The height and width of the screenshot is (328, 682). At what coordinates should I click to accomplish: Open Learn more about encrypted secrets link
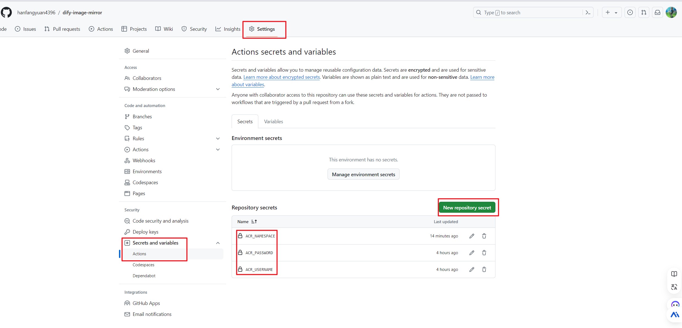pyautogui.click(x=281, y=77)
